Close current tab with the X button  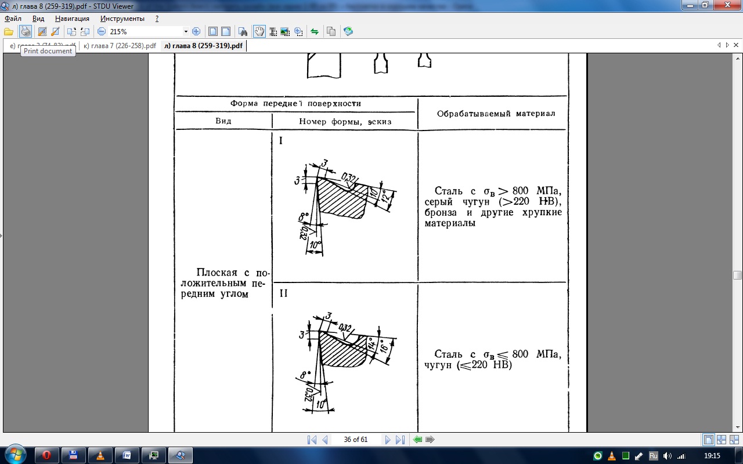(735, 45)
